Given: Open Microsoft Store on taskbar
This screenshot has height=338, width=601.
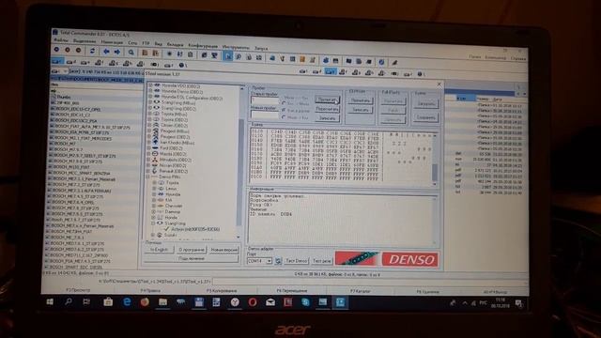Looking at the screenshot, I should tap(108, 302).
